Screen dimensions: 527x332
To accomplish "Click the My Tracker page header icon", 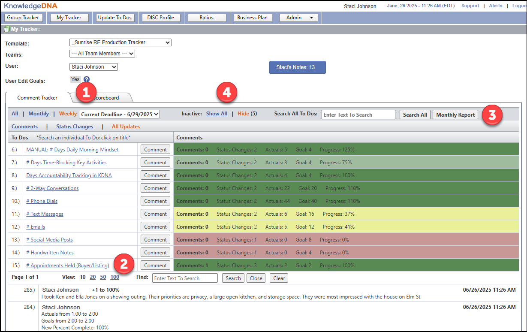I will click(x=7, y=29).
